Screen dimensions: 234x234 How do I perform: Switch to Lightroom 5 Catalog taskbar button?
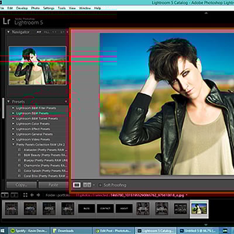pos(156,231)
